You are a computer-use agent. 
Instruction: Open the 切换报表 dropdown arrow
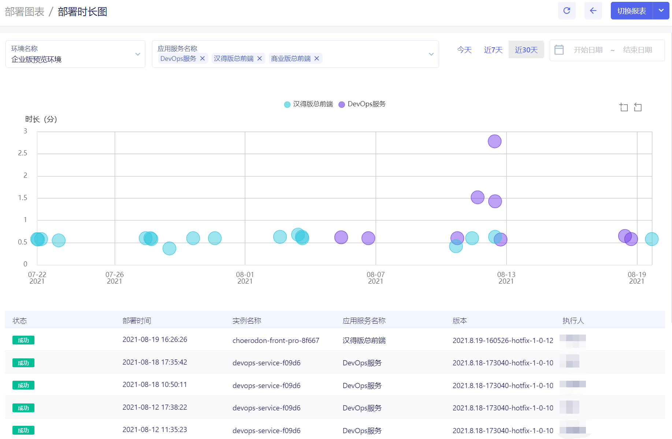(x=661, y=11)
